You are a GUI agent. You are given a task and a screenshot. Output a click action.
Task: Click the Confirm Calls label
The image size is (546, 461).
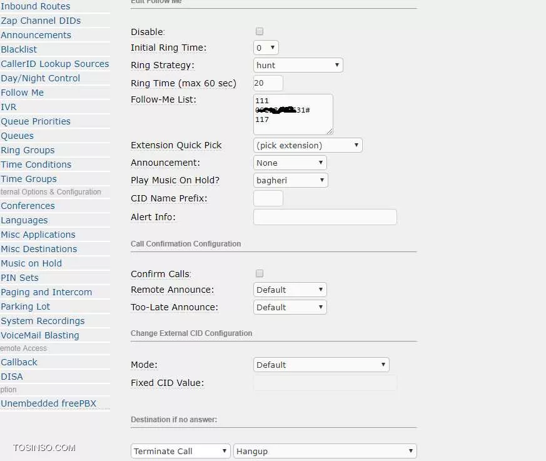161,274
